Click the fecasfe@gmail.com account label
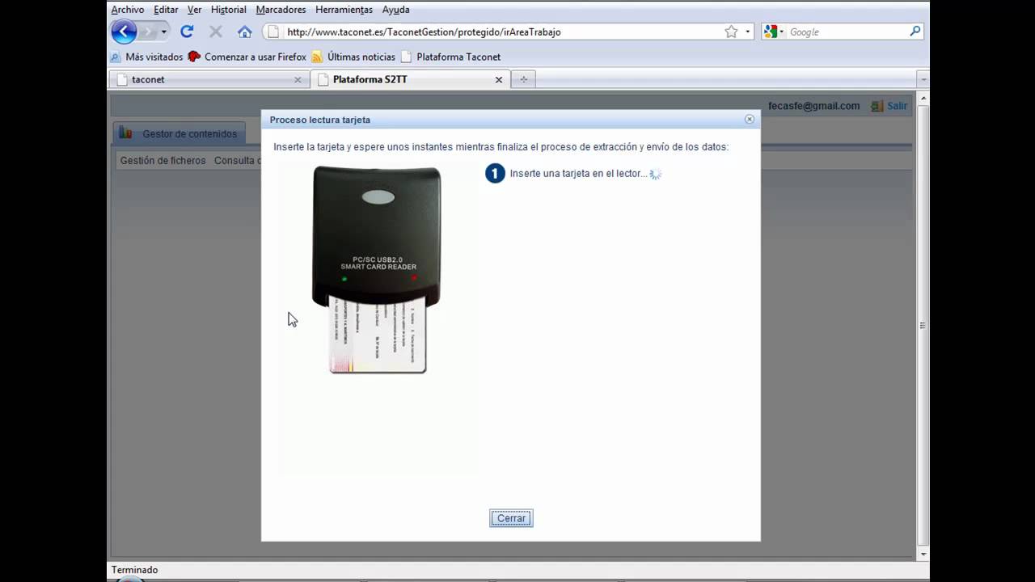Image resolution: width=1035 pixels, height=582 pixels. coord(813,106)
